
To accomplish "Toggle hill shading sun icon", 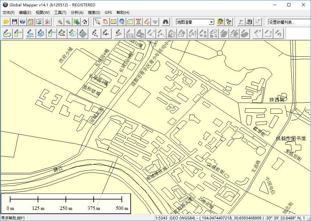I will (x=220, y=22).
